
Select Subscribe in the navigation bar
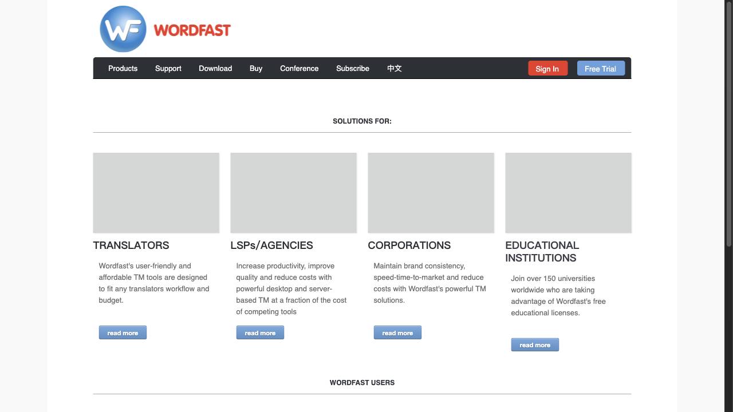(x=353, y=68)
